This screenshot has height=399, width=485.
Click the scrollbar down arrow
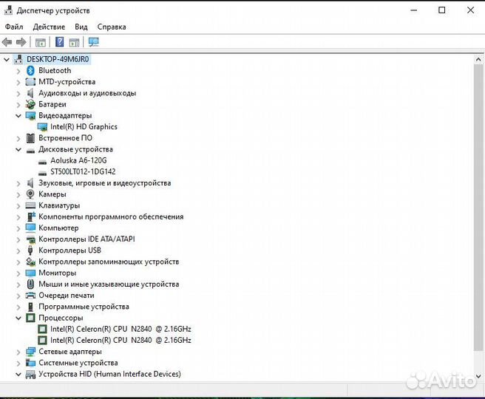pos(478,376)
